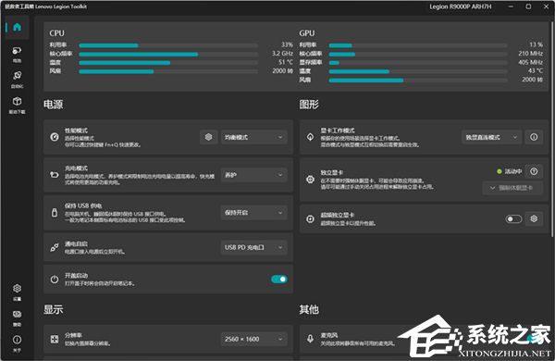The image size is (555, 361).
Task: Open the 独显直连模式 GPU mode dropdown
Action: tap(492, 137)
